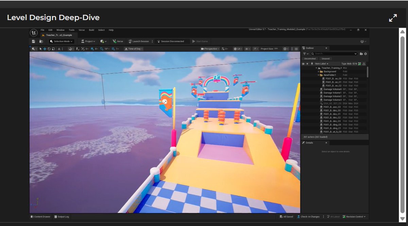
Task: Open the Content Drawer
Action: (x=40, y=216)
